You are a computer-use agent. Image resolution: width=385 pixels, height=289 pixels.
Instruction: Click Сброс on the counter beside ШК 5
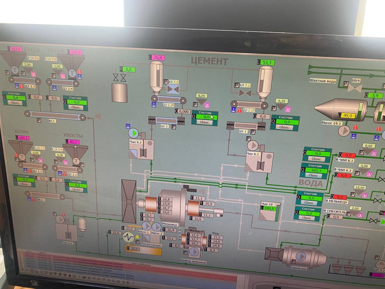(204, 122)
